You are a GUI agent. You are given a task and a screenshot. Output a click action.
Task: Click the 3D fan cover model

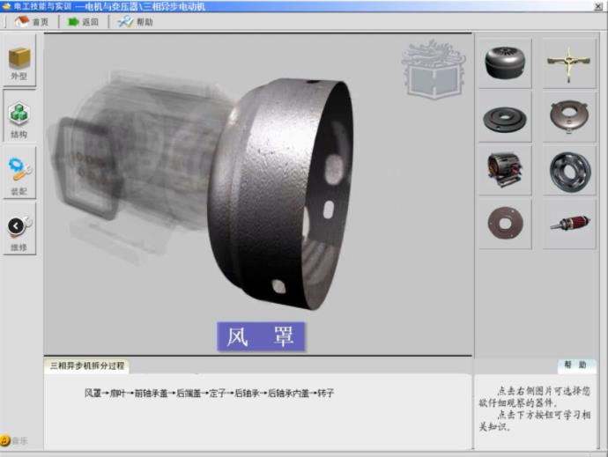point(280,194)
